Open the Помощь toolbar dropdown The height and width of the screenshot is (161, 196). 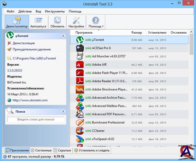pyautogui.click(x=96, y=22)
